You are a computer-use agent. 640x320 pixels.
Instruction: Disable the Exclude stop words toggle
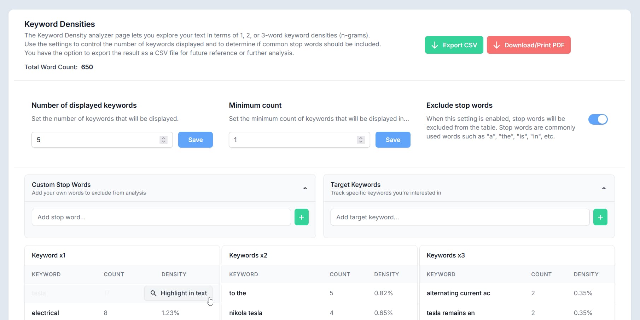click(598, 119)
